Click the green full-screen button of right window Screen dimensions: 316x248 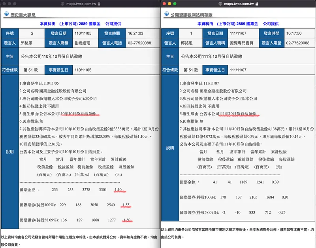point(175,4)
